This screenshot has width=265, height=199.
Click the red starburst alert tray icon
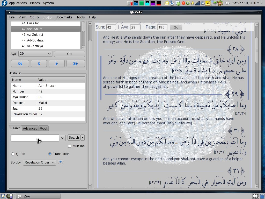click(x=183, y=3)
